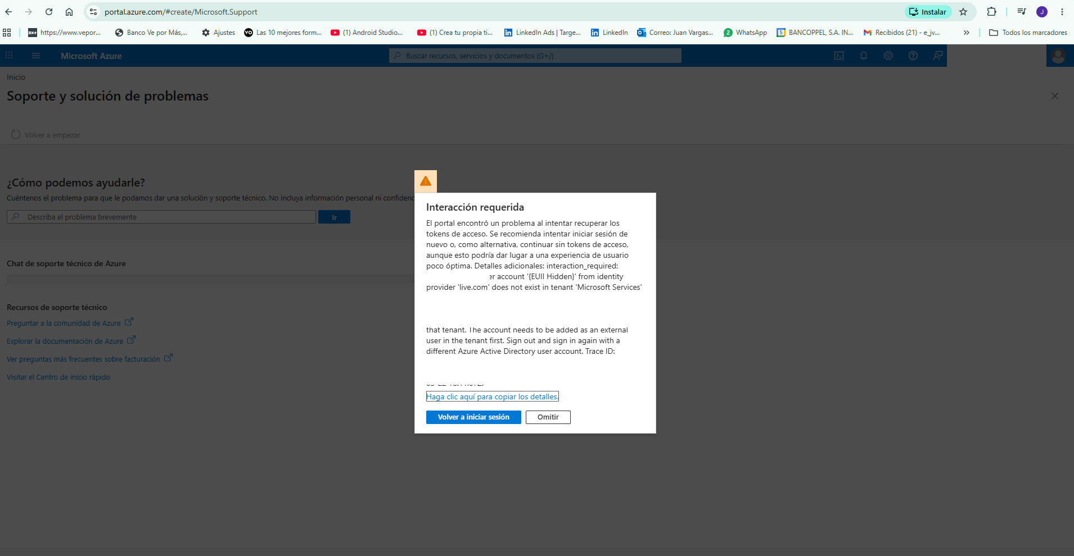
Task: Open Azure help question mark icon
Action: pyautogui.click(x=913, y=56)
